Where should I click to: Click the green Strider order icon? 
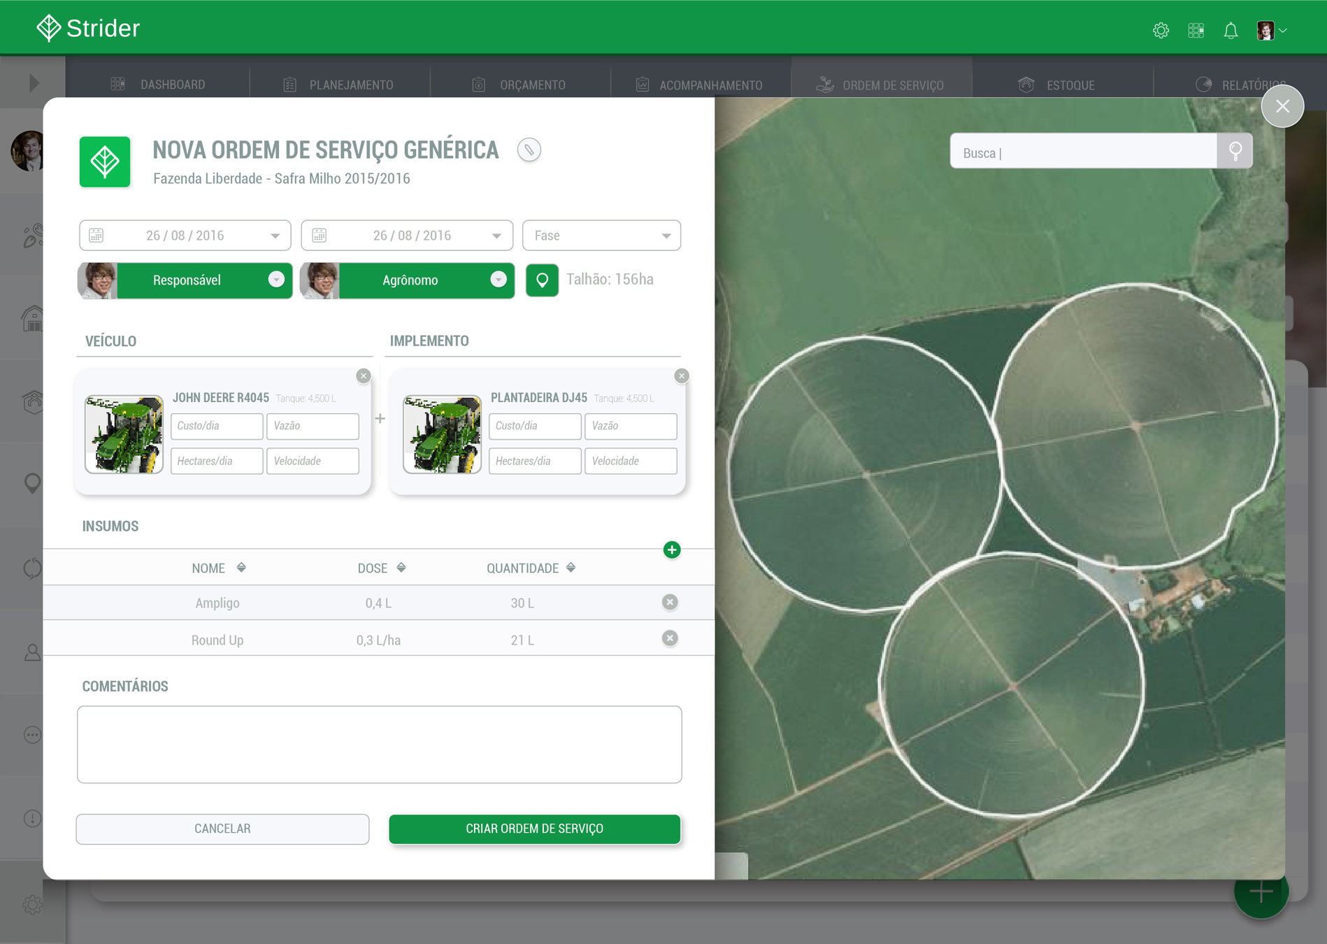(105, 162)
